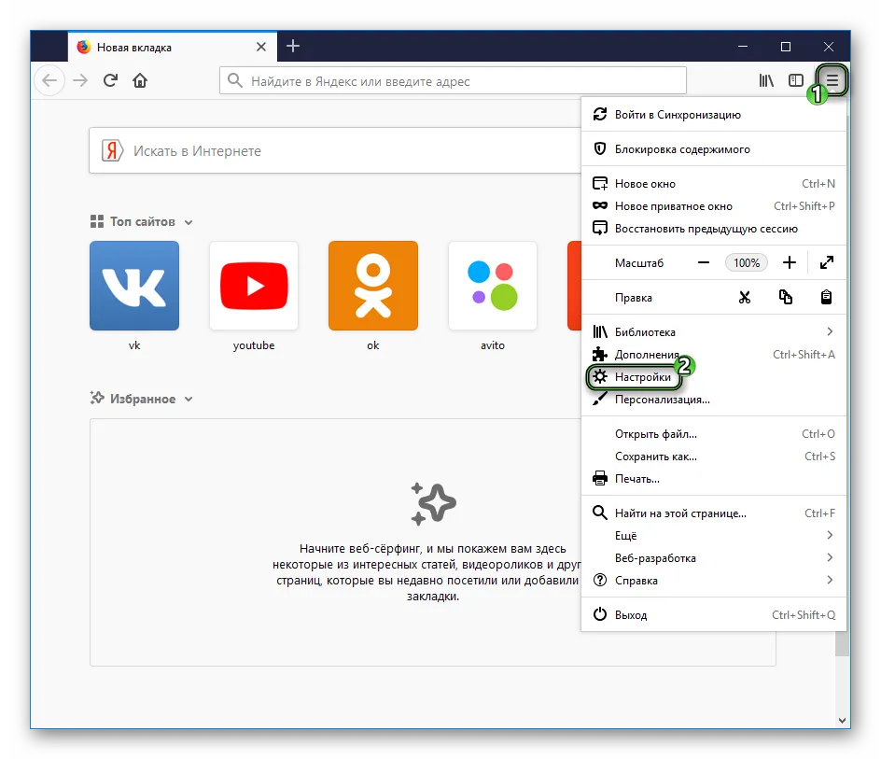Choose Новое окно menu item
The width and height of the screenshot is (881, 759).
[714, 184]
